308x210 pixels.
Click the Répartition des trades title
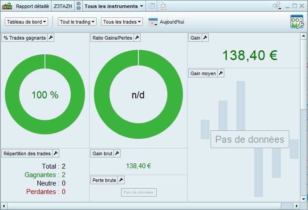27,153
